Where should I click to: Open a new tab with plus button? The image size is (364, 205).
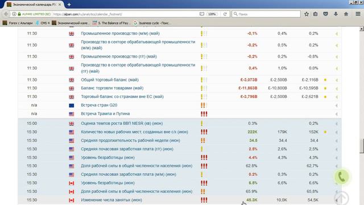(x=69, y=5)
